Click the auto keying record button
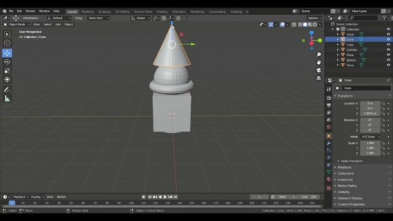Image resolution: width=393 pixels, height=221 pixels. [144, 197]
